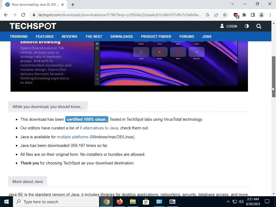Open Chrome from the taskbar

(x=106, y=202)
